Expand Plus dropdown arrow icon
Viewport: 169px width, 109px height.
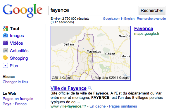tap(5, 66)
